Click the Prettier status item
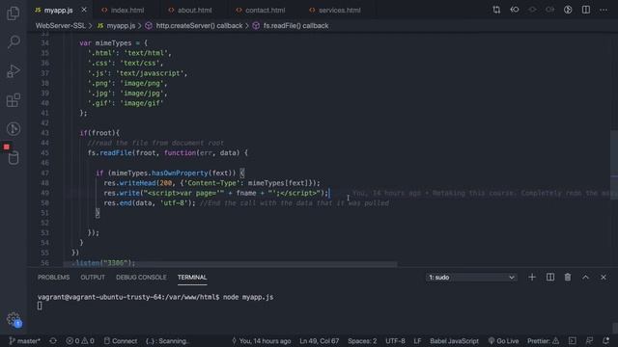This screenshot has width=618, height=347. tap(543, 341)
